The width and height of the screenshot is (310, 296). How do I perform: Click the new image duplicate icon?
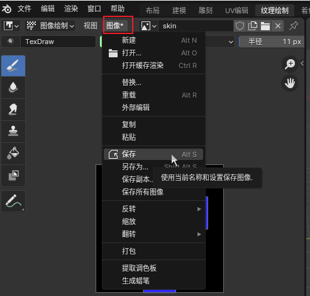coord(253,26)
